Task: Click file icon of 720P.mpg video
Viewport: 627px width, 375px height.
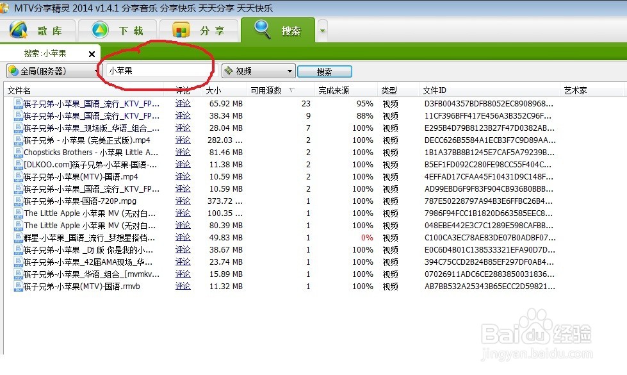Action: tap(18, 201)
